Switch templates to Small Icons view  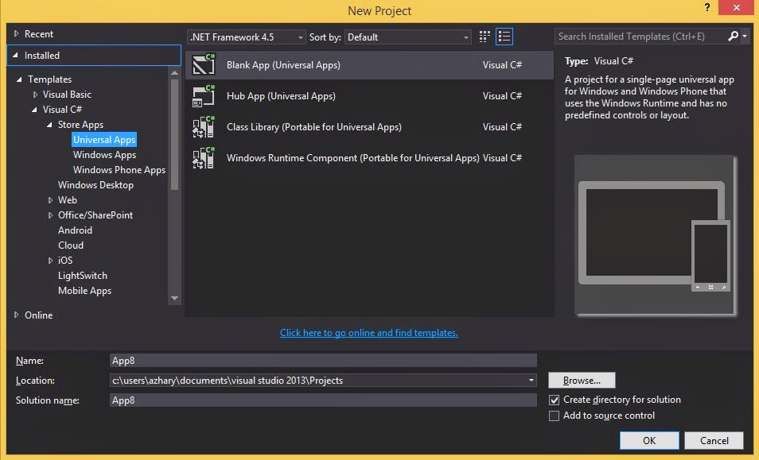click(484, 36)
